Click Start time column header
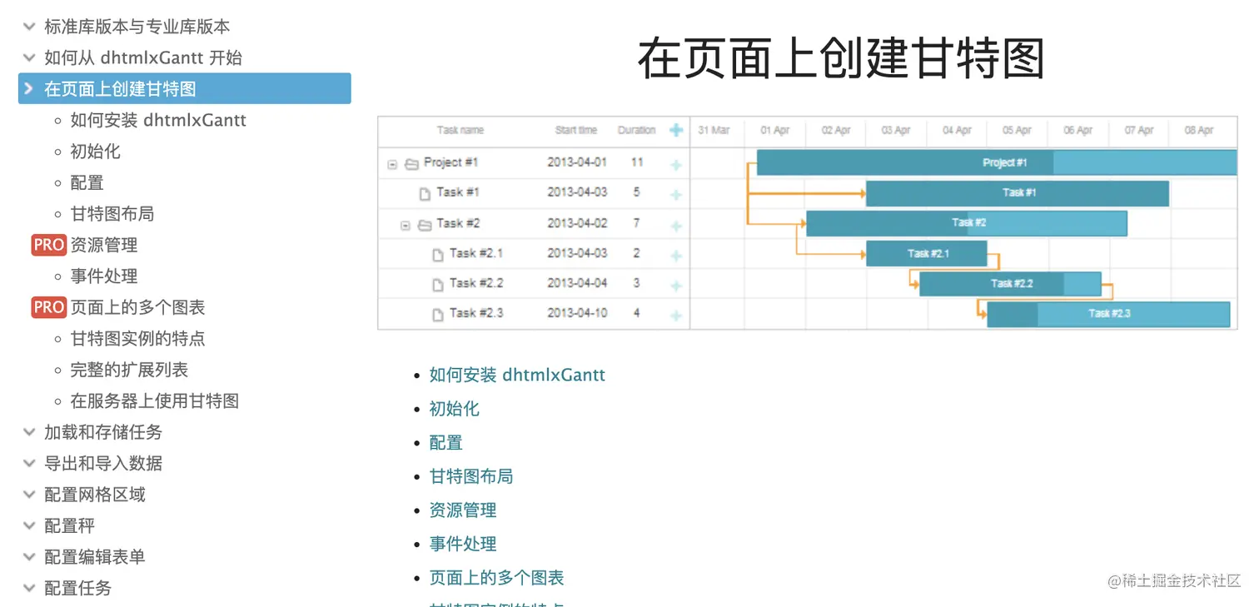This screenshot has height=607, width=1259. point(576,130)
